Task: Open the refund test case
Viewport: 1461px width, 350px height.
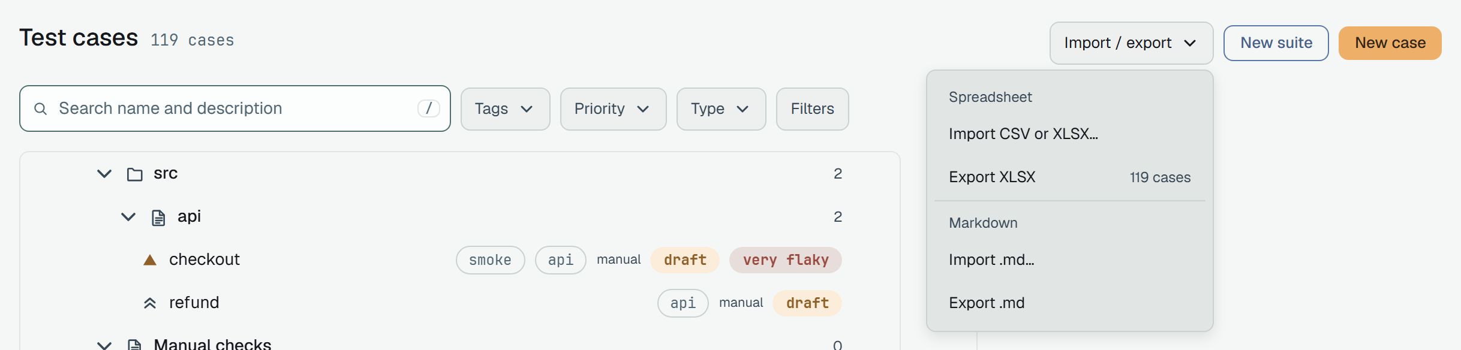Action: click(x=194, y=303)
